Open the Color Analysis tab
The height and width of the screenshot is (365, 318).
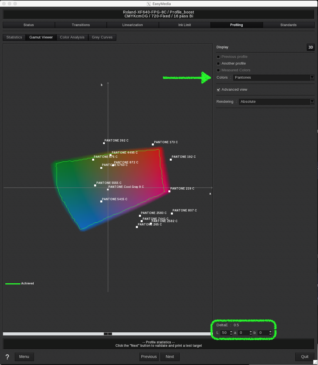click(72, 37)
